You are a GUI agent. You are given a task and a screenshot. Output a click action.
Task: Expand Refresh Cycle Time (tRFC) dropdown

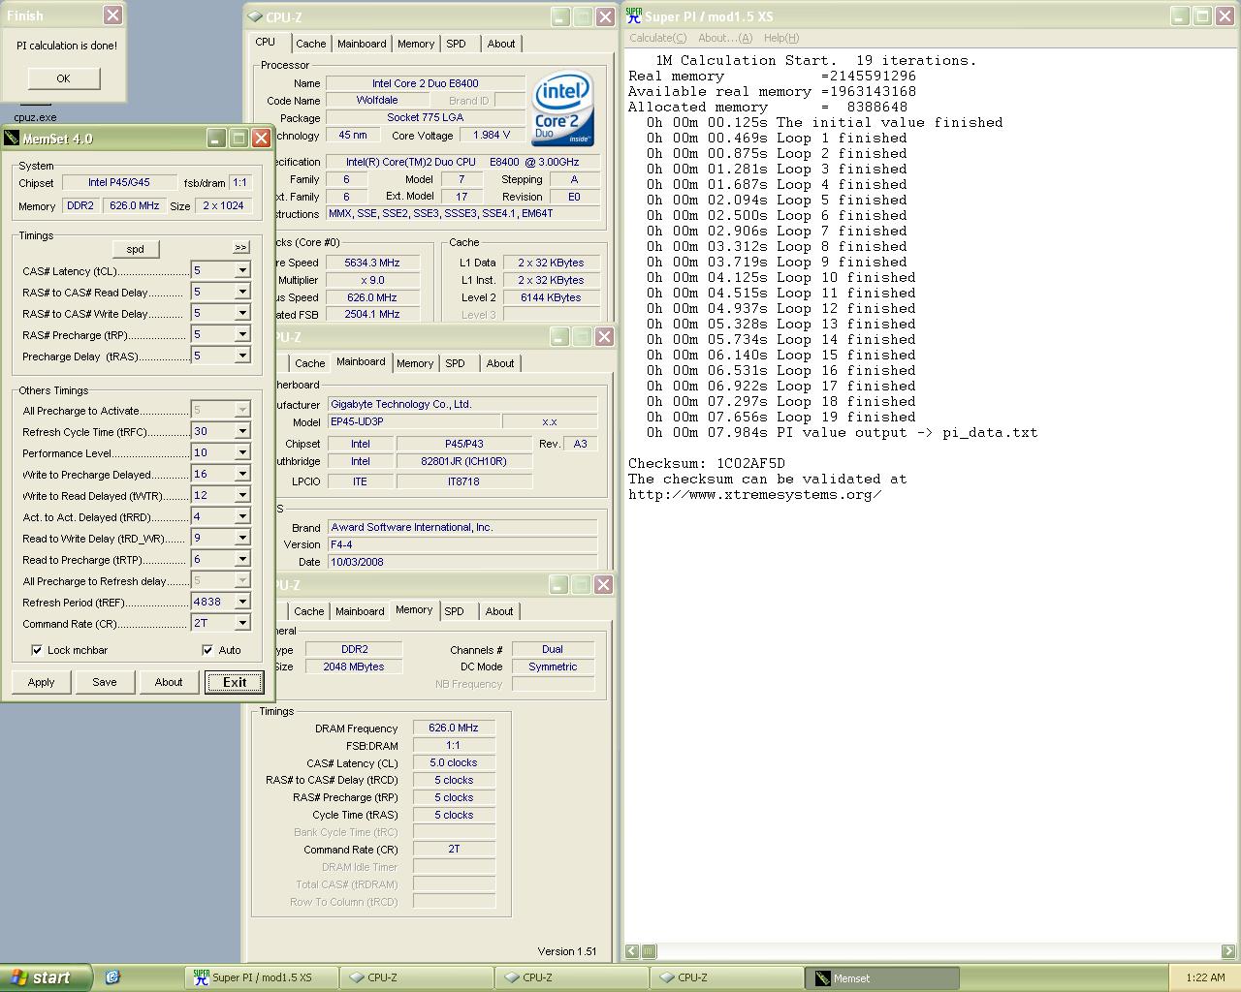[x=242, y=431]
